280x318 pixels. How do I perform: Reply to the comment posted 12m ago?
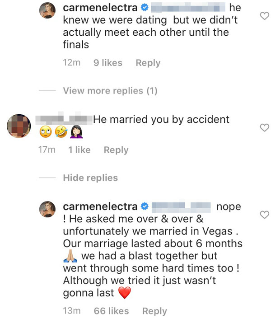click(148, 63)
